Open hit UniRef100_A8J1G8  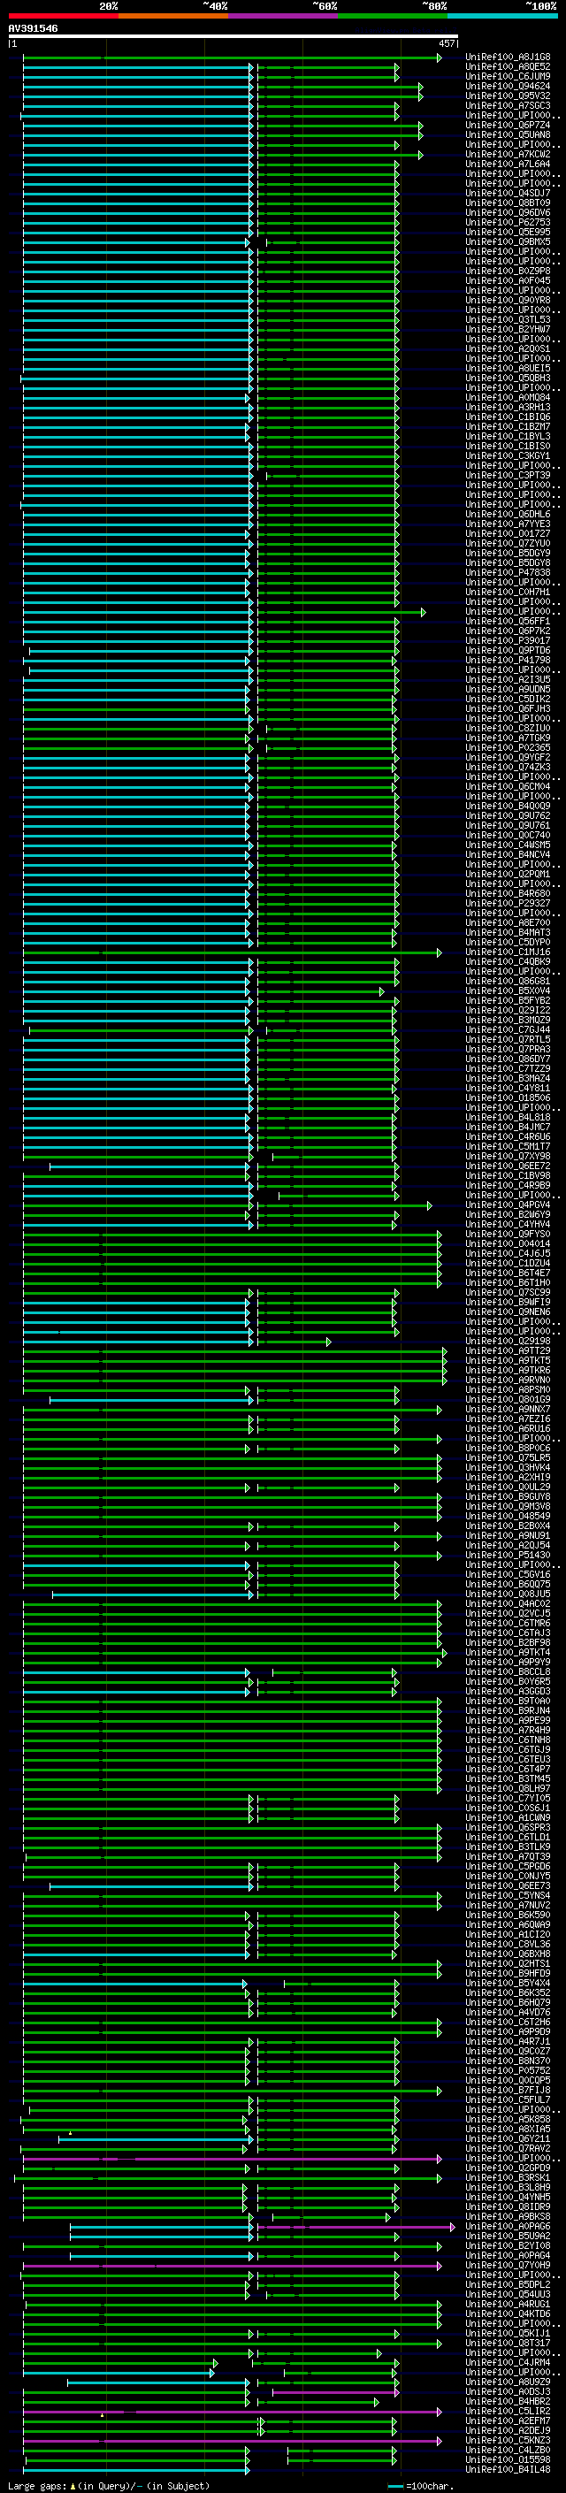(508, 57)
